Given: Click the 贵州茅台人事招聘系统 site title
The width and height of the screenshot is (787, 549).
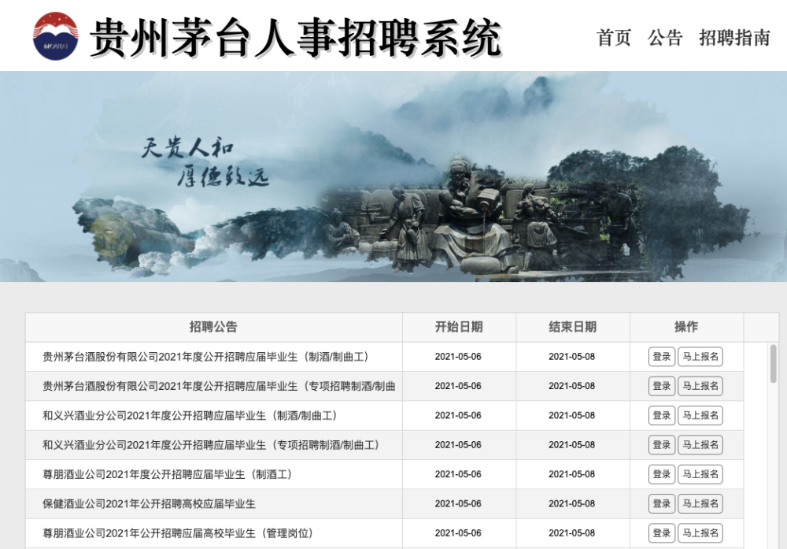Looking at the screenshot, I should pos(296,37).
